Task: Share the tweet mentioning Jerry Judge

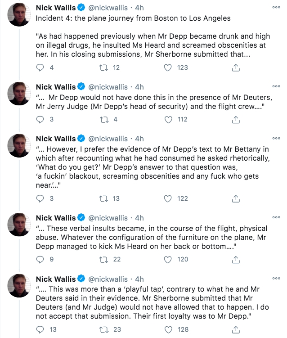Action: pyautogui.click(x=235, y=120)
